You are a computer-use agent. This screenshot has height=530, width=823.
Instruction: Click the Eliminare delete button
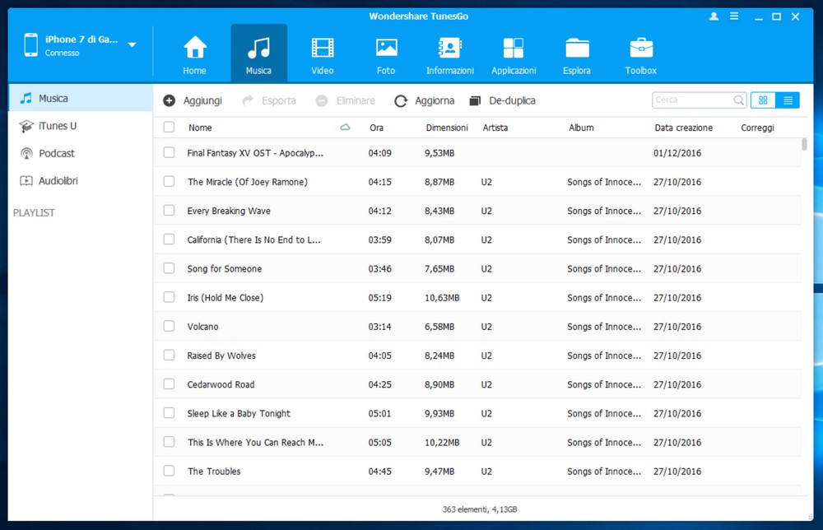(346, 100)
